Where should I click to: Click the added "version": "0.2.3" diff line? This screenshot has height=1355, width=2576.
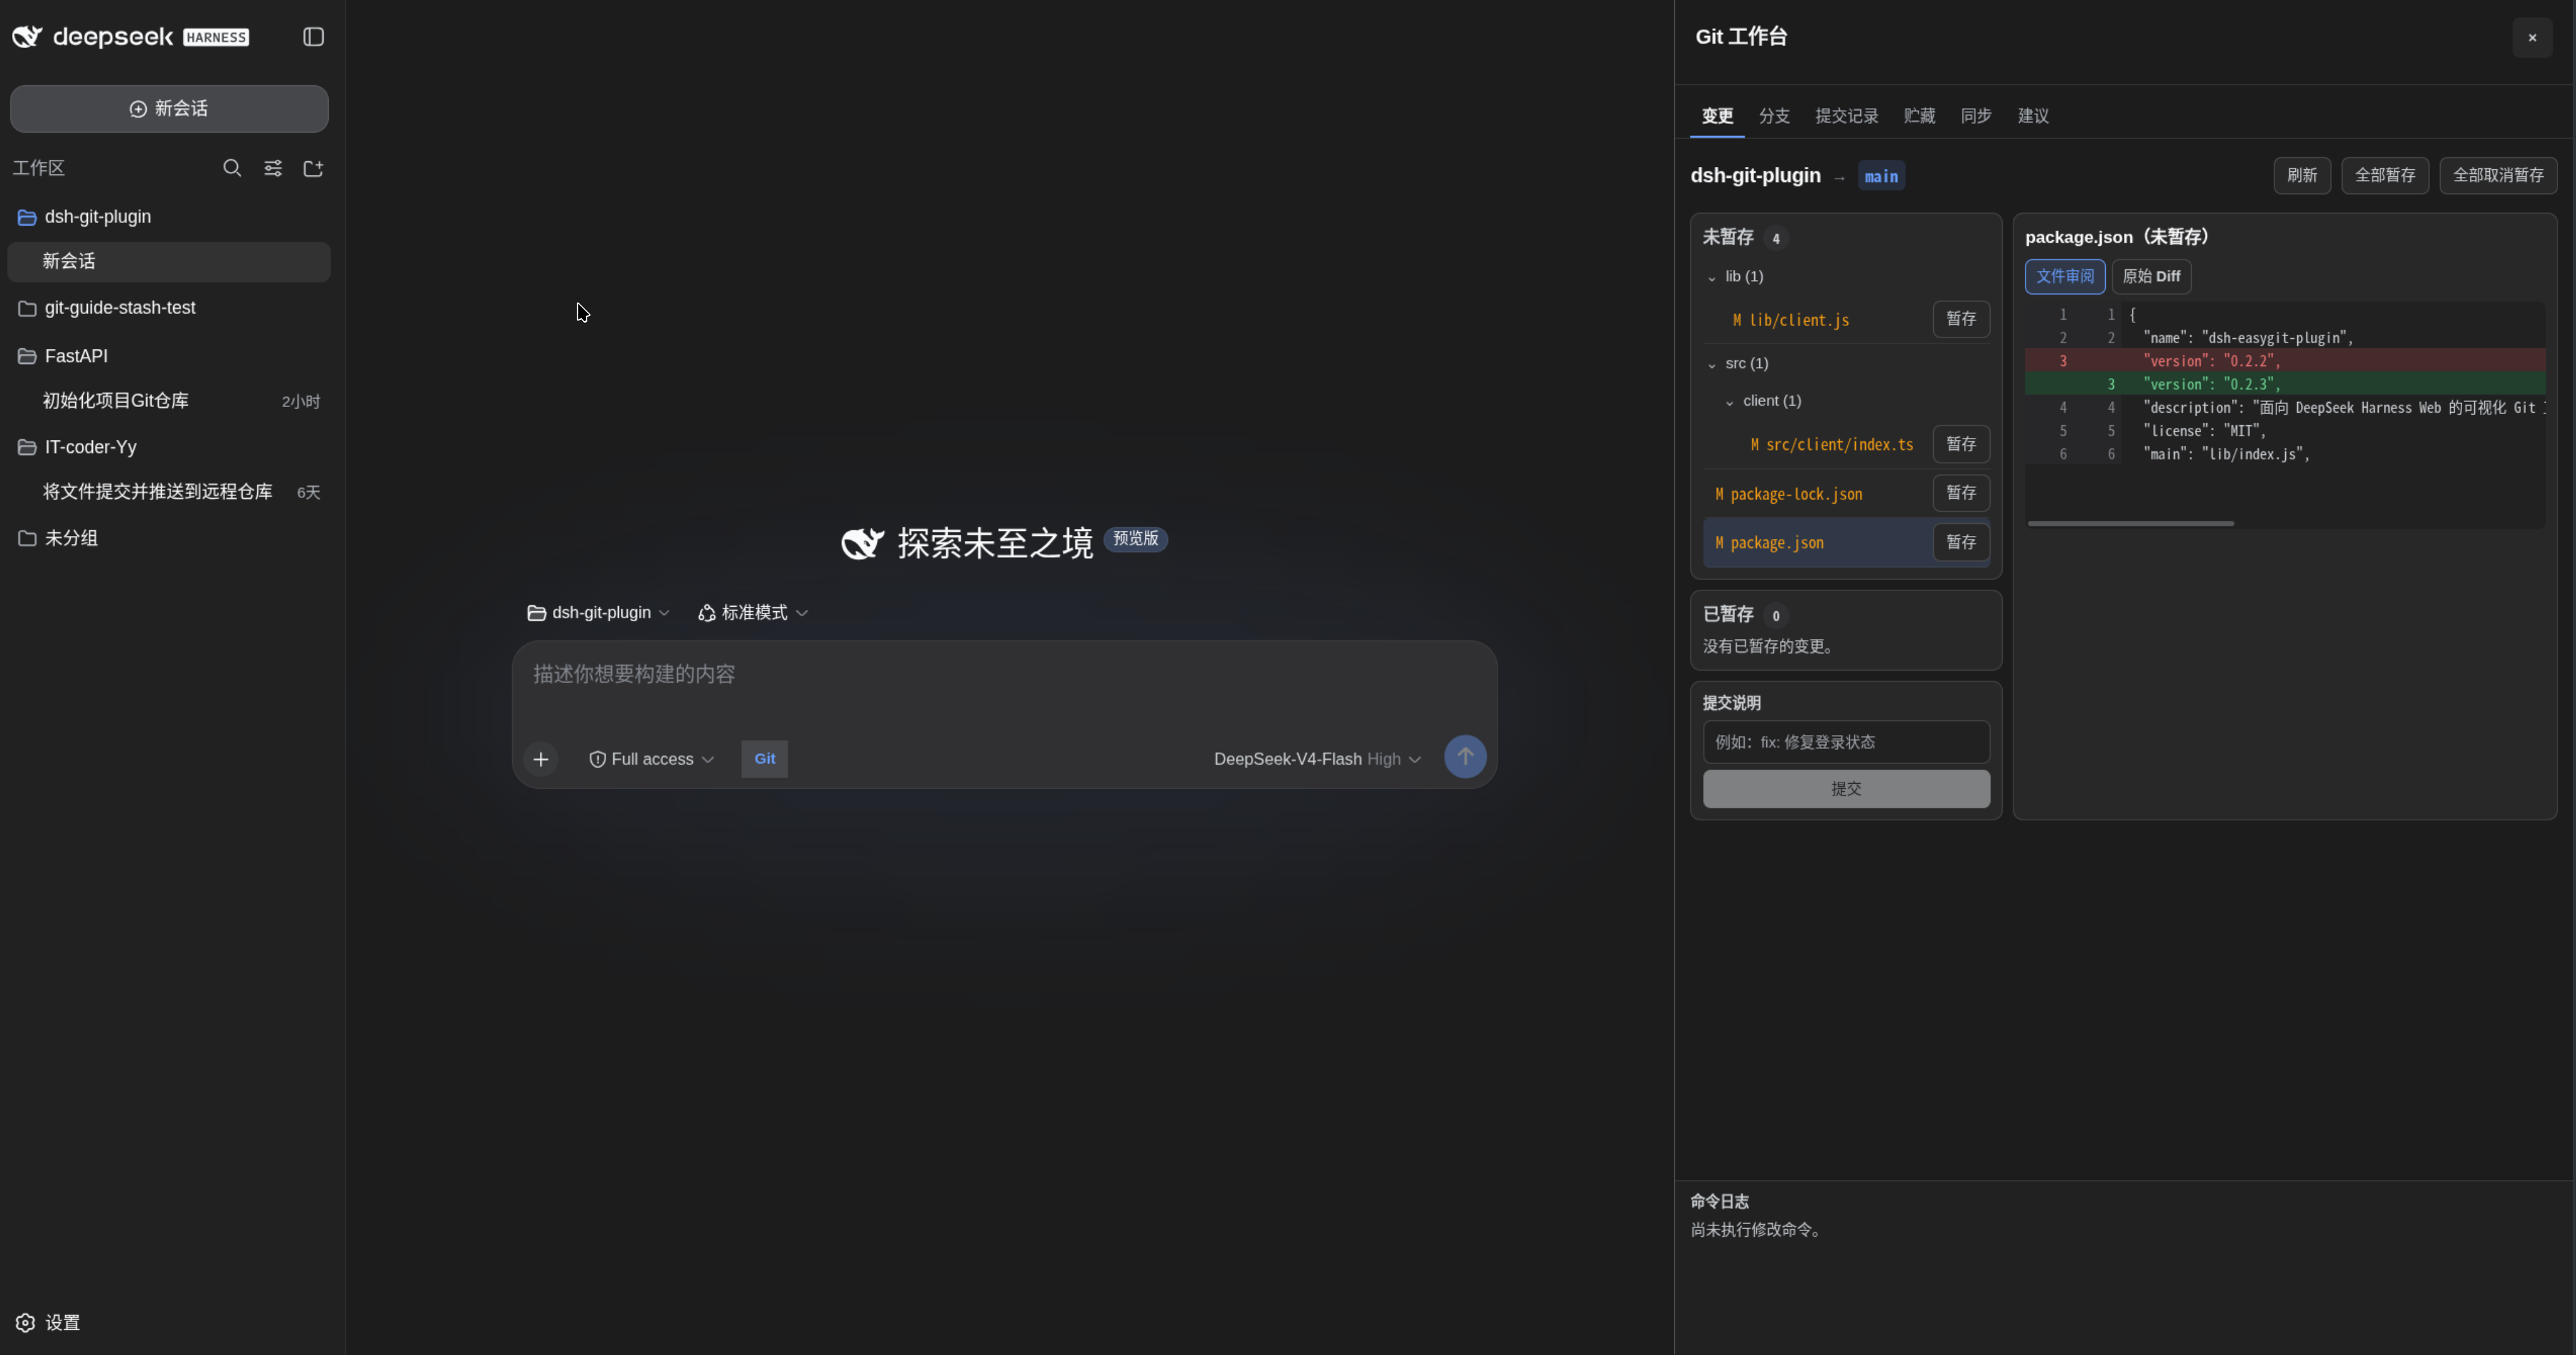click(x=2285, y=384)
